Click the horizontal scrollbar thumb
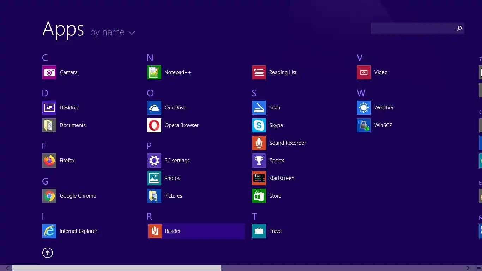This screenshot has width=482, height=271. point(116,268)
